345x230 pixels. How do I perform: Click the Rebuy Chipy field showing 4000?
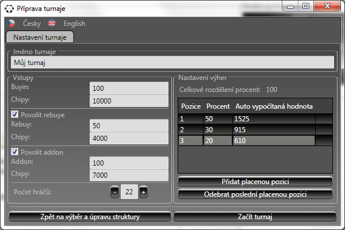coord(129,138)
